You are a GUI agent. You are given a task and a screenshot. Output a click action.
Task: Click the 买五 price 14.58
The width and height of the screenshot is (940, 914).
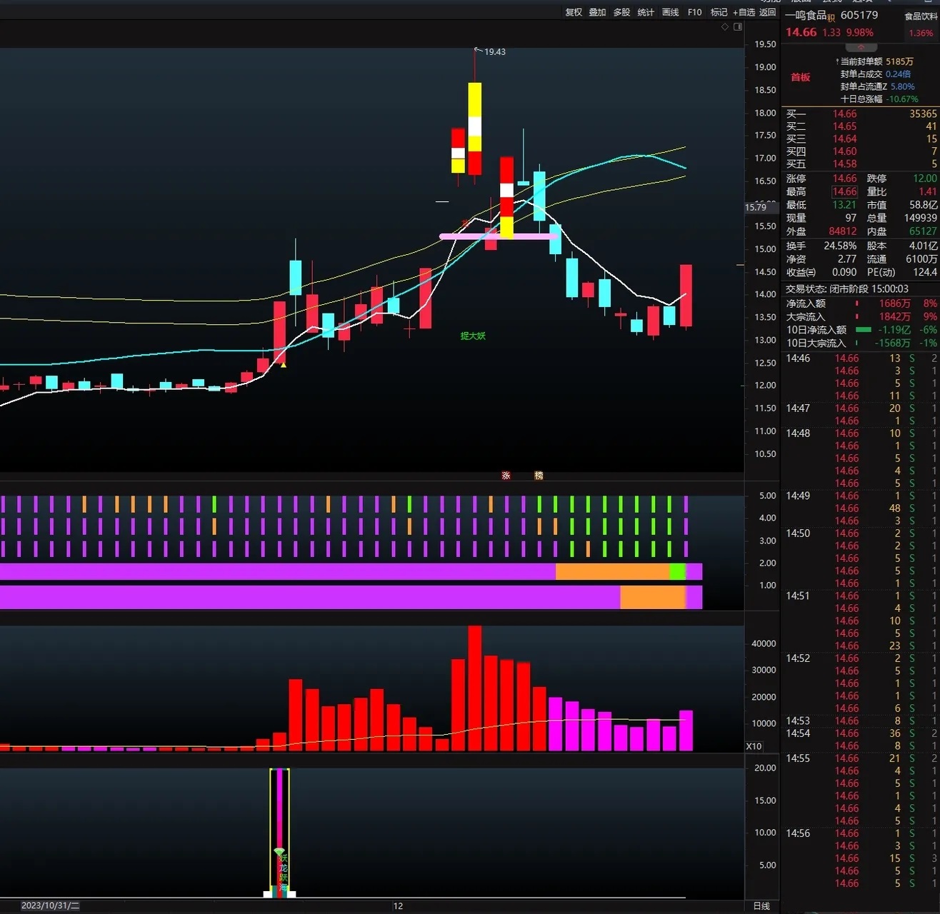pyautogui.click(x=844, y=164)
